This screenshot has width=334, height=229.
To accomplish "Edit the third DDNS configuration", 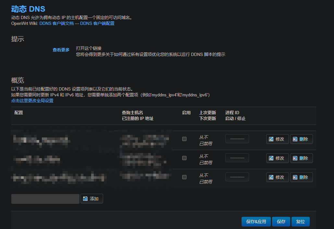I will (277, 177).
